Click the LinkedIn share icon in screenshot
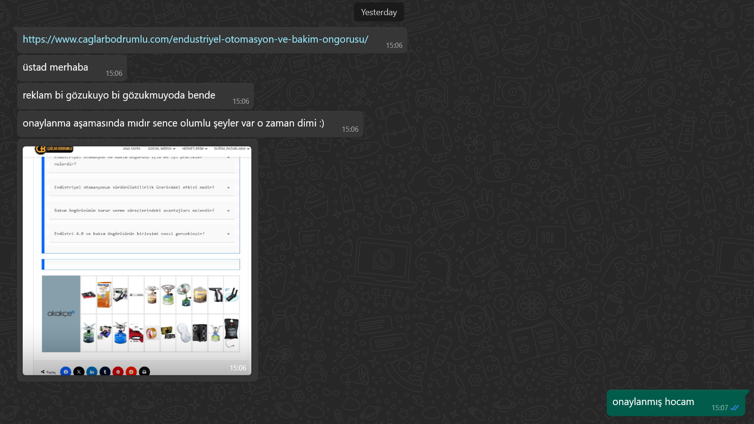754x424 pixels. [x=92, y=372]
